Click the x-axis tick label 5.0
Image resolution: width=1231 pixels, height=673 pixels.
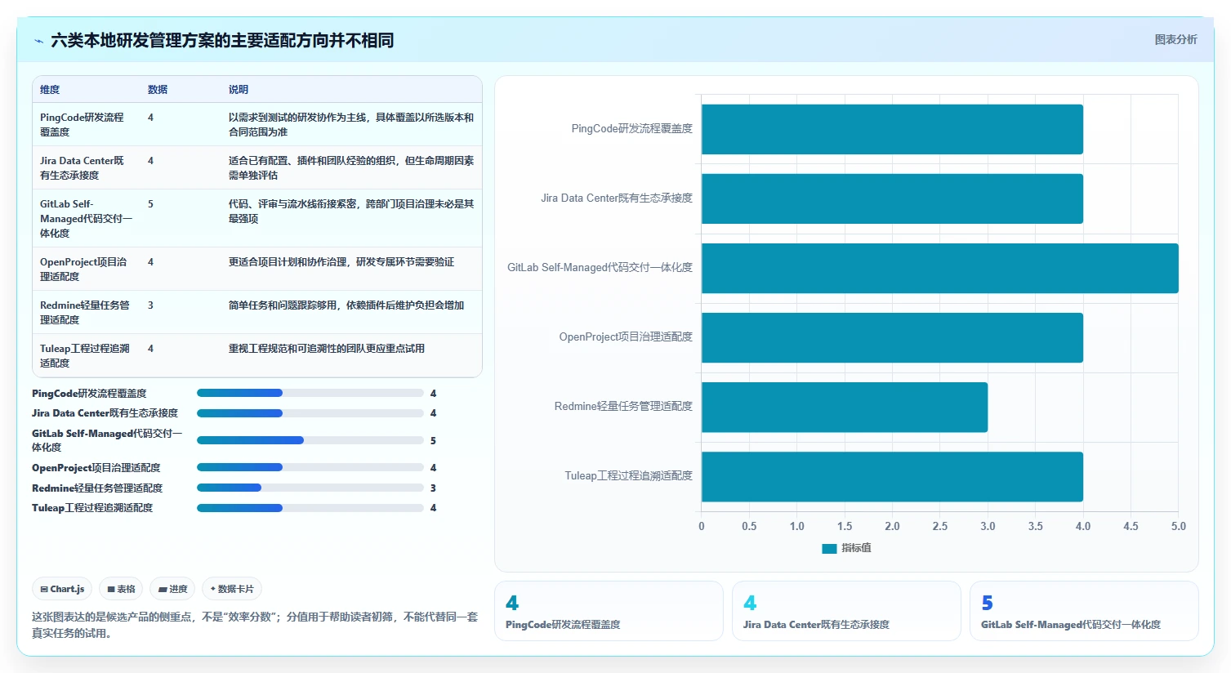click(x=1178, y=526)
